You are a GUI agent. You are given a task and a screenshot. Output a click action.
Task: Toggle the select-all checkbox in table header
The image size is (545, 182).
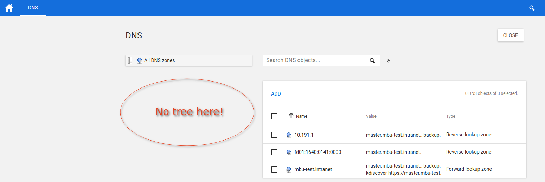click(274, 116)
